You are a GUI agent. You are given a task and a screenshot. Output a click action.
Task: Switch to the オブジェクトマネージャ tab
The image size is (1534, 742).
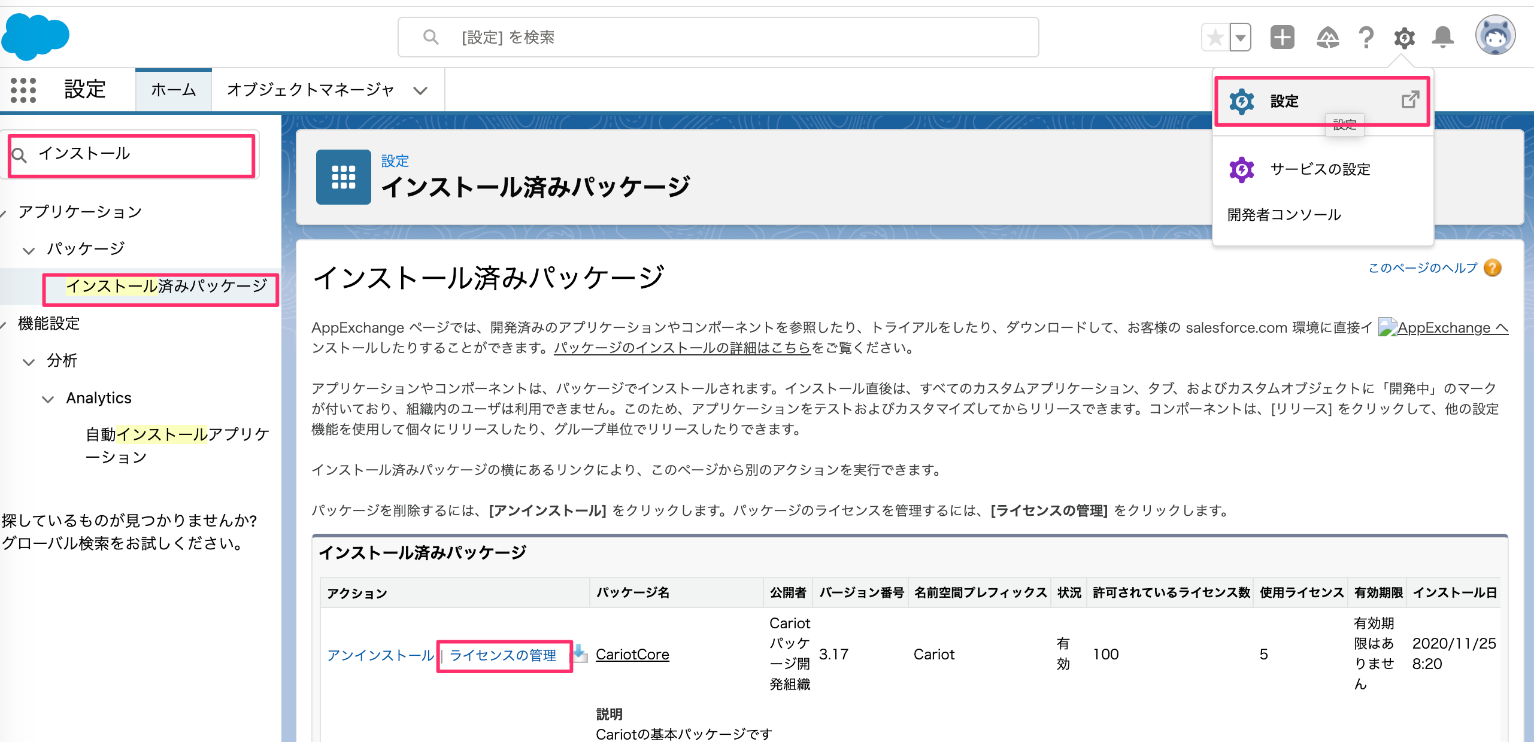click(310, 90)
